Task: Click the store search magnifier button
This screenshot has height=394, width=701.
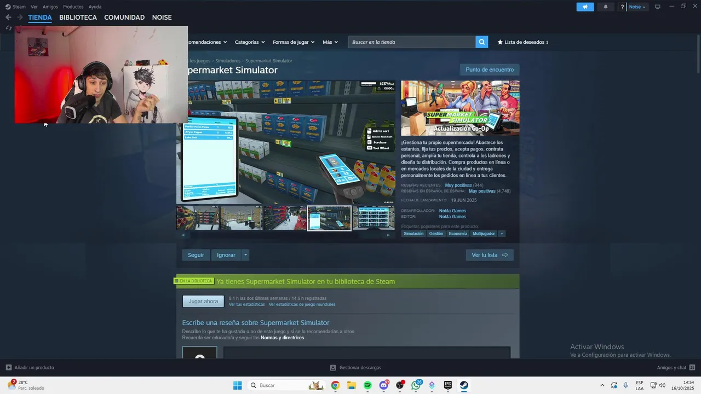Action: pos(481,42)
